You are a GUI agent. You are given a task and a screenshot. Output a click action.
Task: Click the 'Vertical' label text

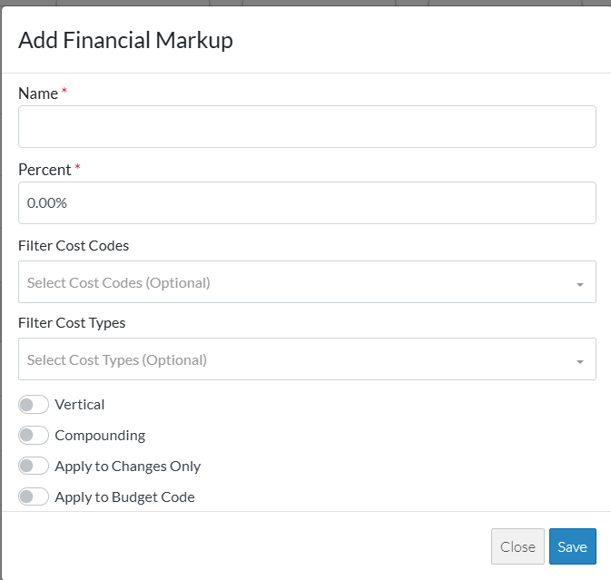[x=80, y=405]
